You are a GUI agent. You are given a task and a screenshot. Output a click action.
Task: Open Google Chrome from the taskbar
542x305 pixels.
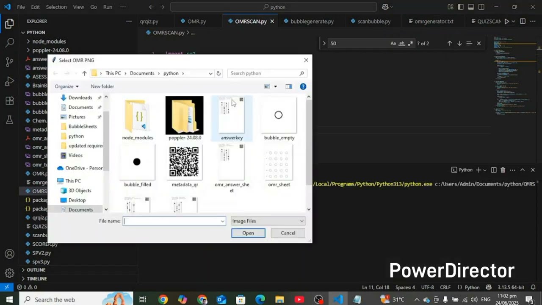coord(163,299)
